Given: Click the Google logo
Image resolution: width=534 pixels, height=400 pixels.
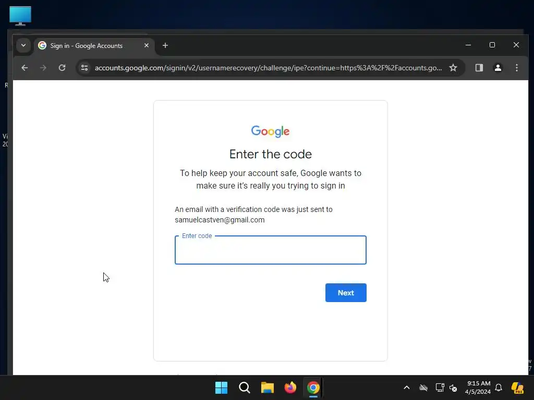Looking at the screenshot, I should pyautogui.click(x=271, y=131).
